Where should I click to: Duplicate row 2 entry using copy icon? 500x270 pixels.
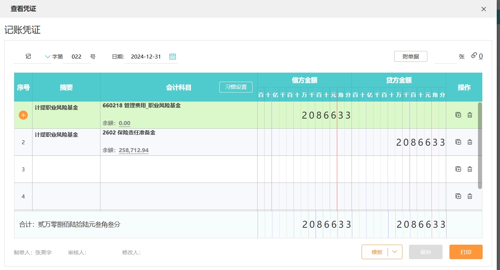458,142
